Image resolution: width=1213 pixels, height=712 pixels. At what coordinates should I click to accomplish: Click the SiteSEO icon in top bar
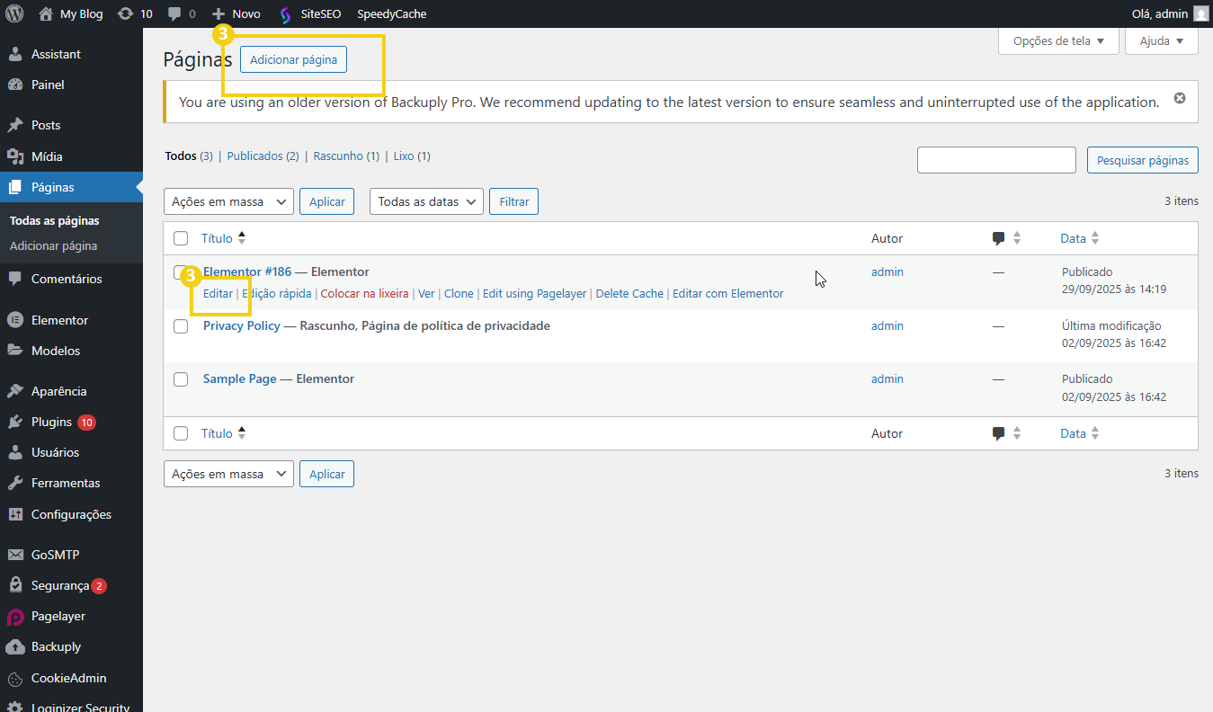pyautogui.click(x=285, y=14)
